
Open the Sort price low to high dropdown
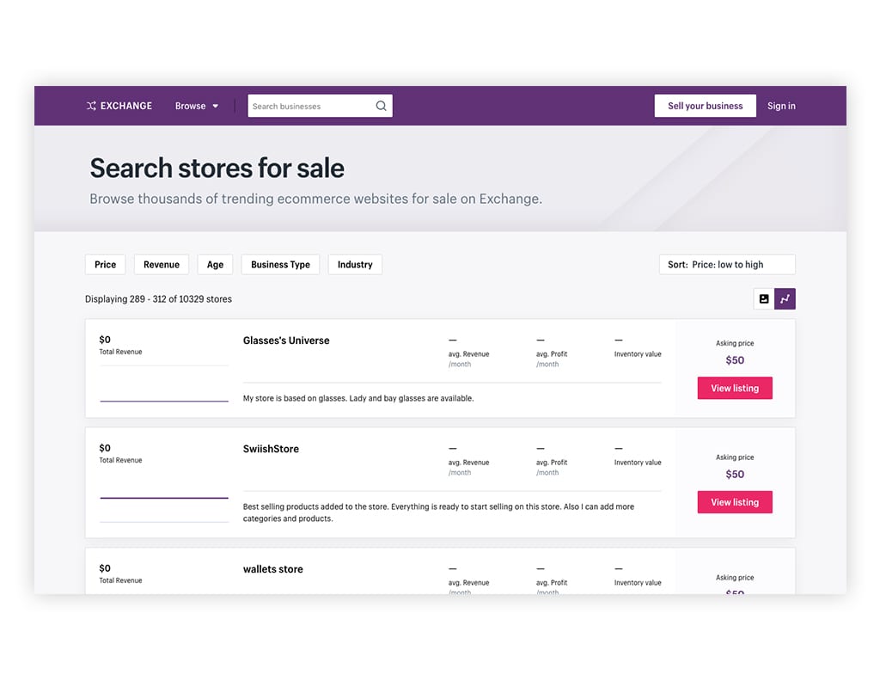click(726, 264)
